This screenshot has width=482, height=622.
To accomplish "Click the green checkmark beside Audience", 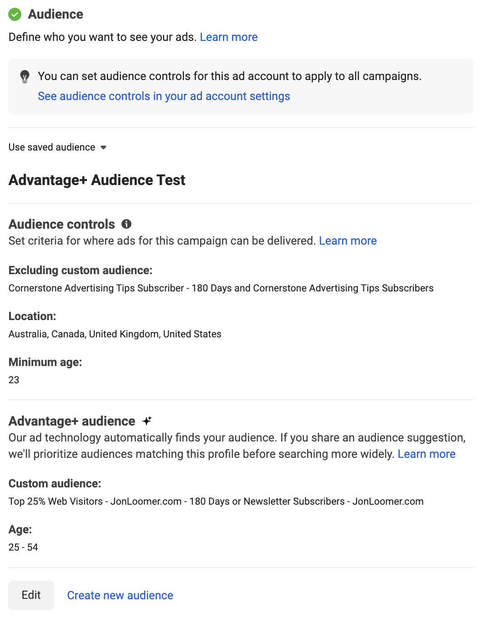I will point(15,15).
